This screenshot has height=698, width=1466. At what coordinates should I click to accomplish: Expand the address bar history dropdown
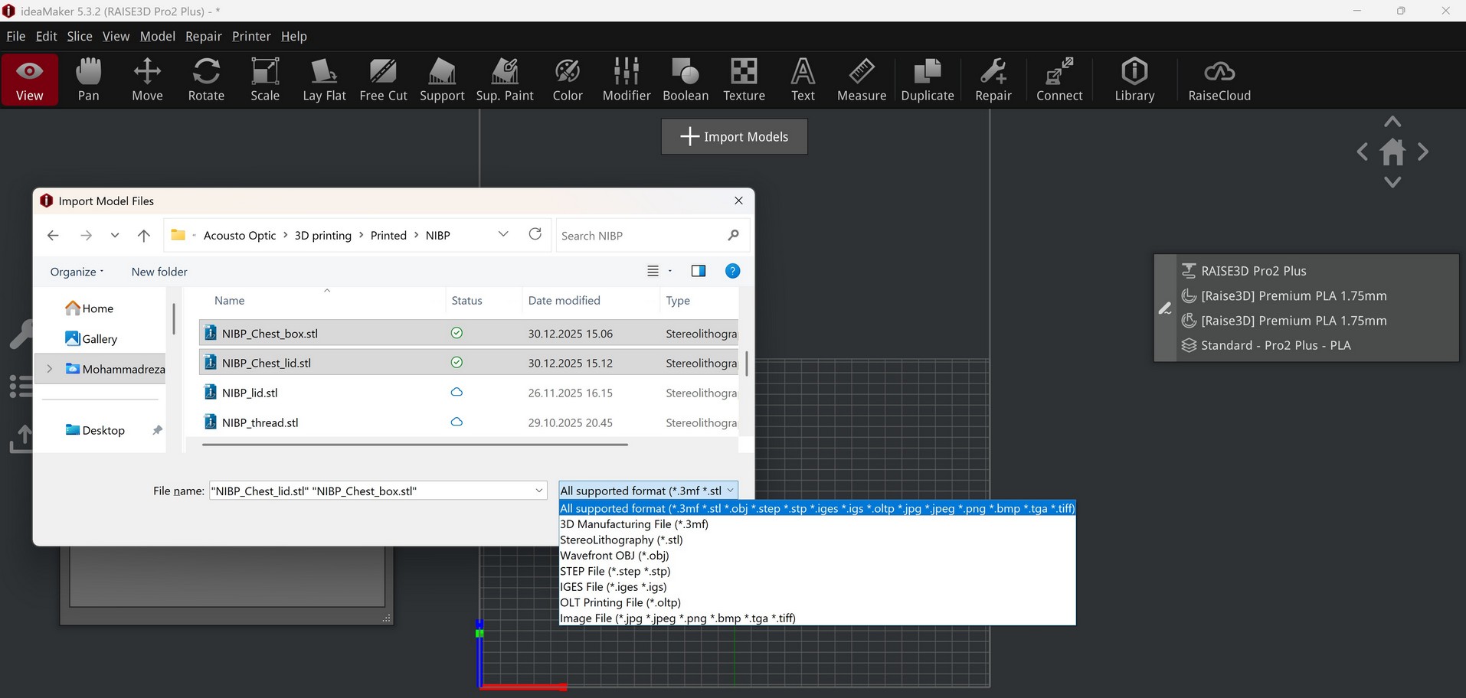tap(503, 234)
